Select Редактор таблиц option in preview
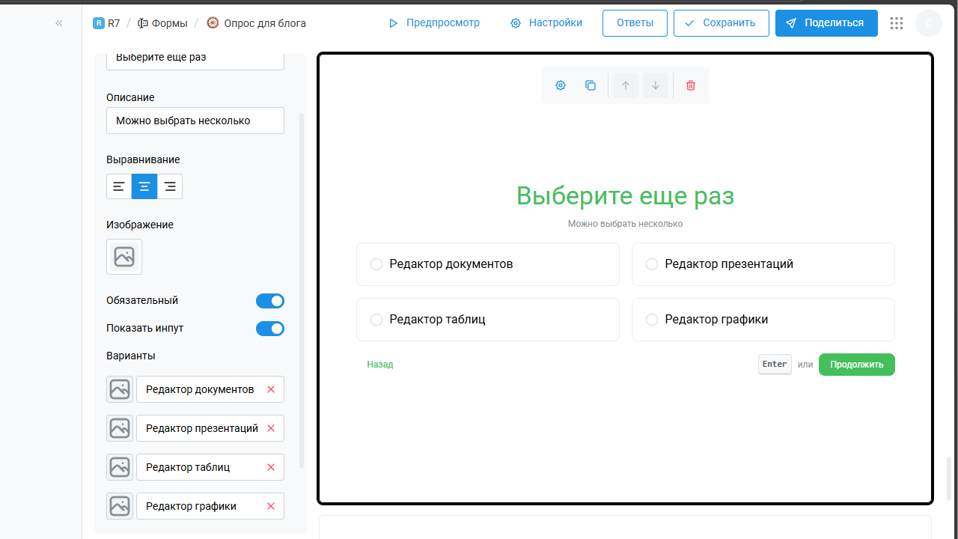Viewport: 958px width, 539px height. [x=488, y=320]
